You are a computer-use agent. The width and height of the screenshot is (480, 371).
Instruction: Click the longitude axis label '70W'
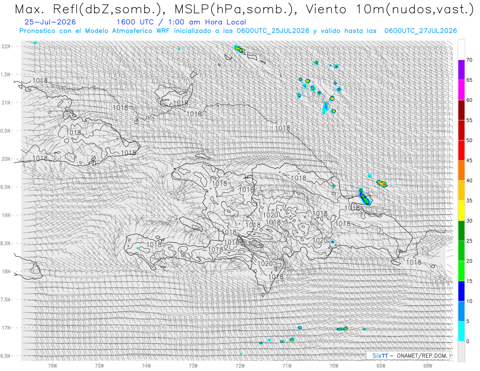click(x=334, y=365)
